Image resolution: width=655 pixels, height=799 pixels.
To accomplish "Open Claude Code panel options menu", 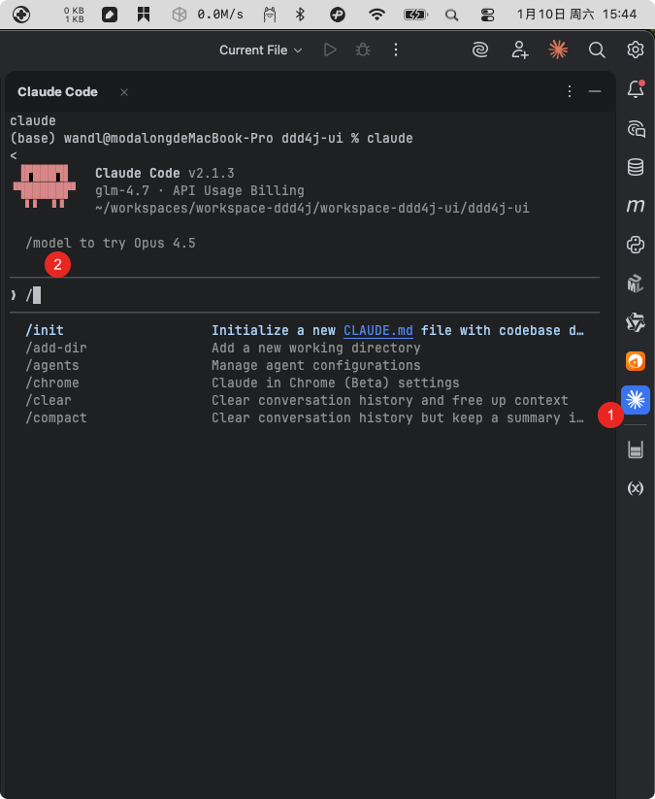I will point(570,91).
